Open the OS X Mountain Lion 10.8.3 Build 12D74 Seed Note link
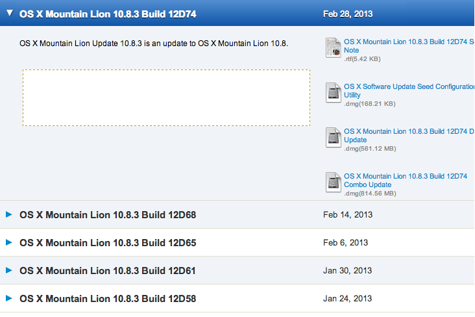The image size is (475, 317). point(409,46)
